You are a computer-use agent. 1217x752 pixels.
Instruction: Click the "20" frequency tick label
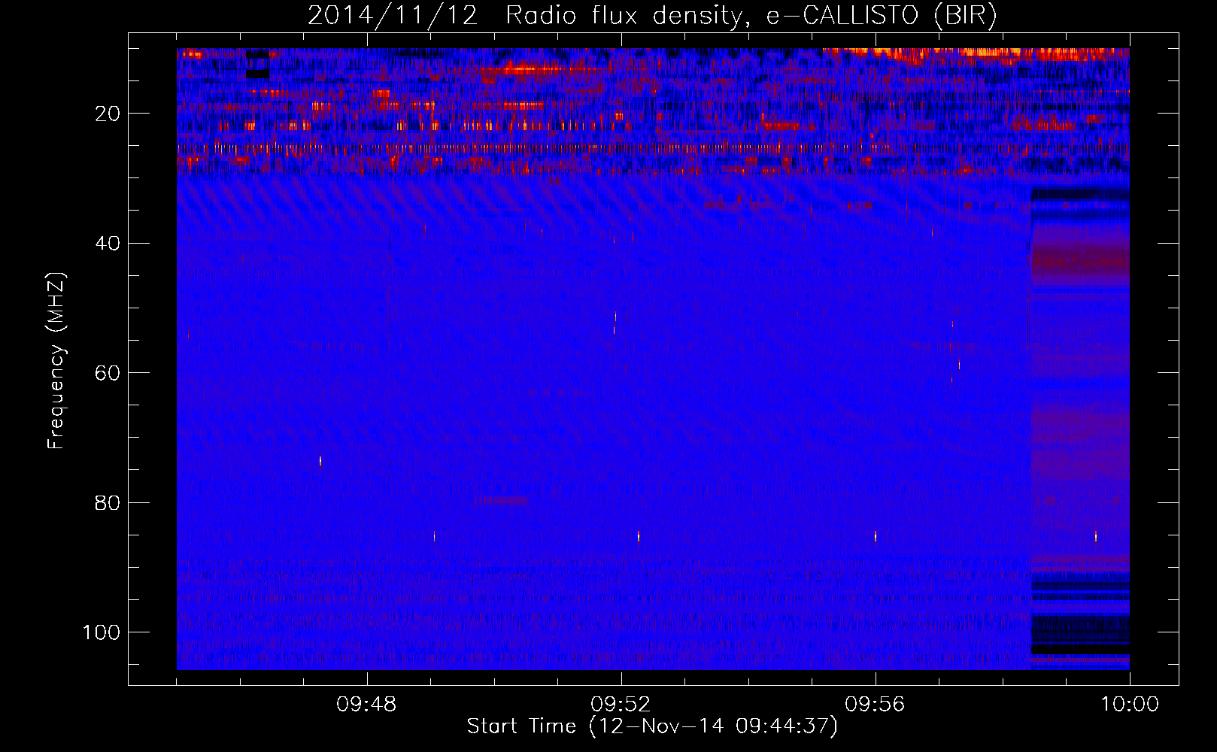point(108,114)
